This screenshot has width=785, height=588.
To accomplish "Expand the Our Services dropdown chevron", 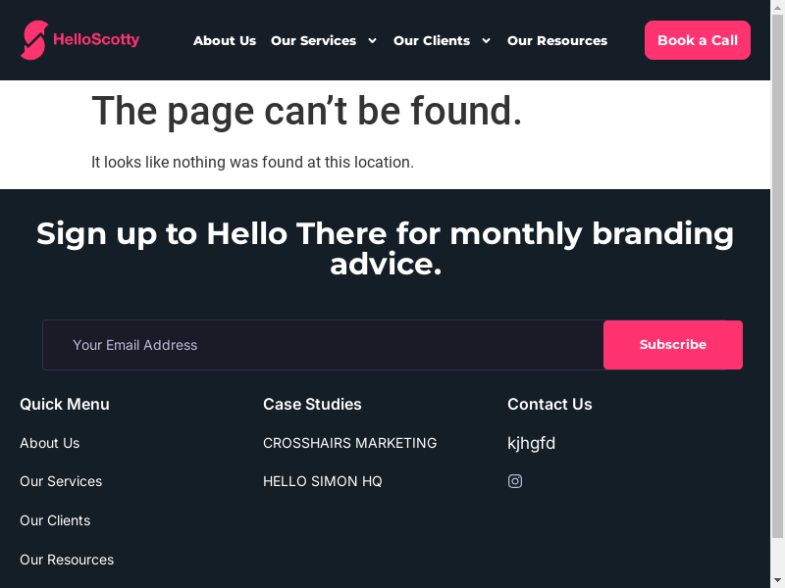I will 372,41.
